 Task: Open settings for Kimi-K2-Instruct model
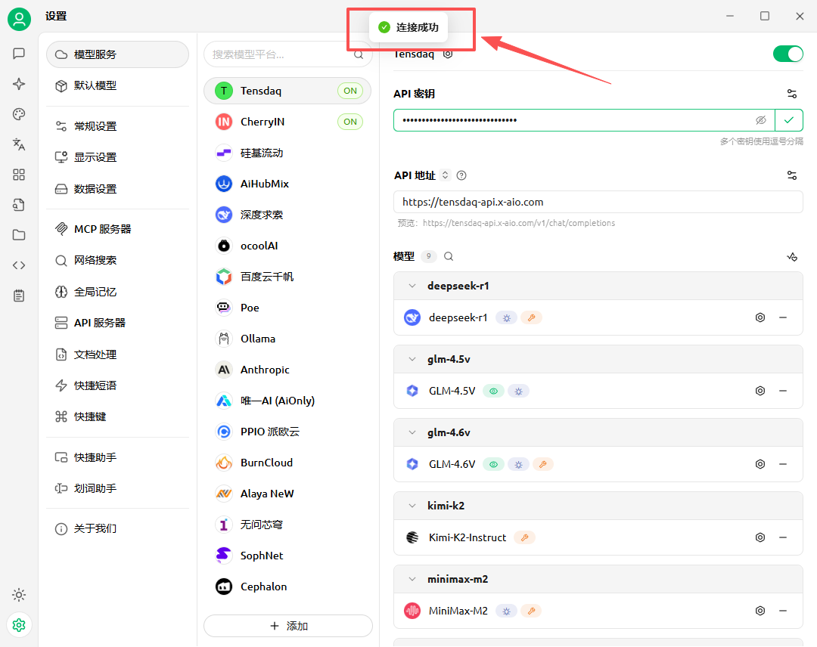coord(760,537)
